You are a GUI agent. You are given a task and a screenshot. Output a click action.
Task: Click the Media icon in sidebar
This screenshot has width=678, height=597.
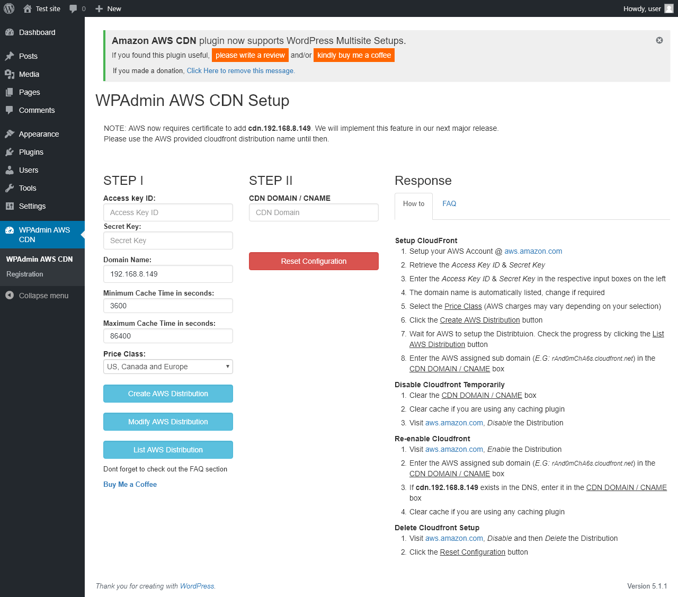pyautogui.click(x=10, y=74)
